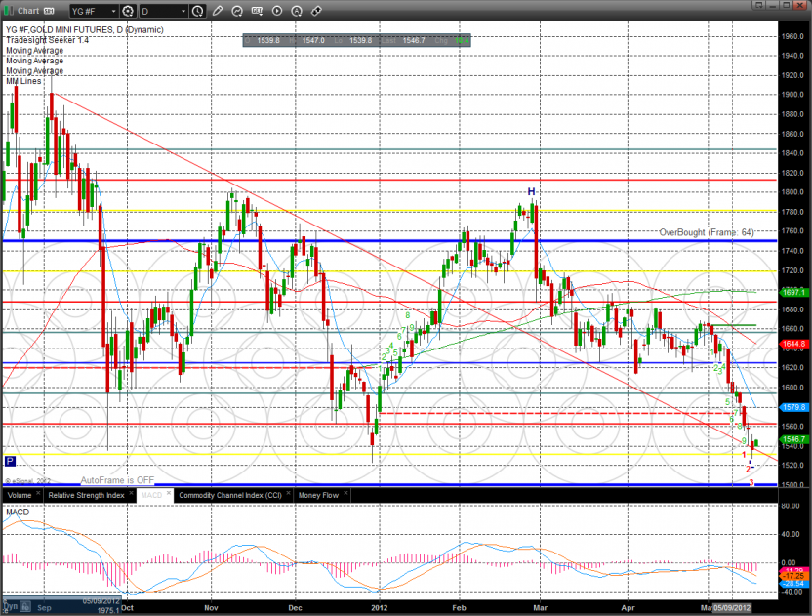The height and width of the screenshot is (616, 812).
Task: Click the circled A alert icon
Action: click(x=297, y=11)
